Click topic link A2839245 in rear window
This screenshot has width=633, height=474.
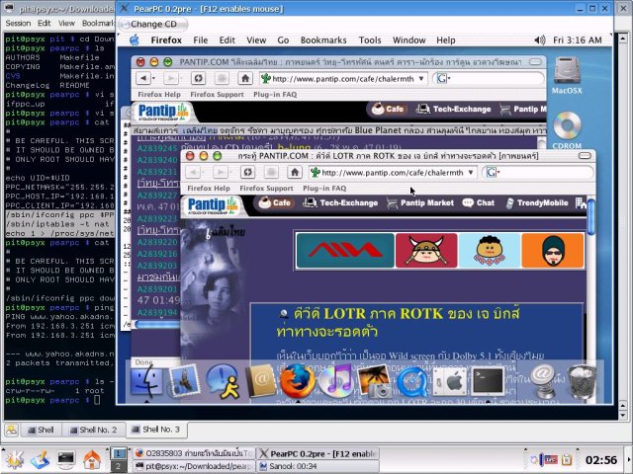pos(157,148)
